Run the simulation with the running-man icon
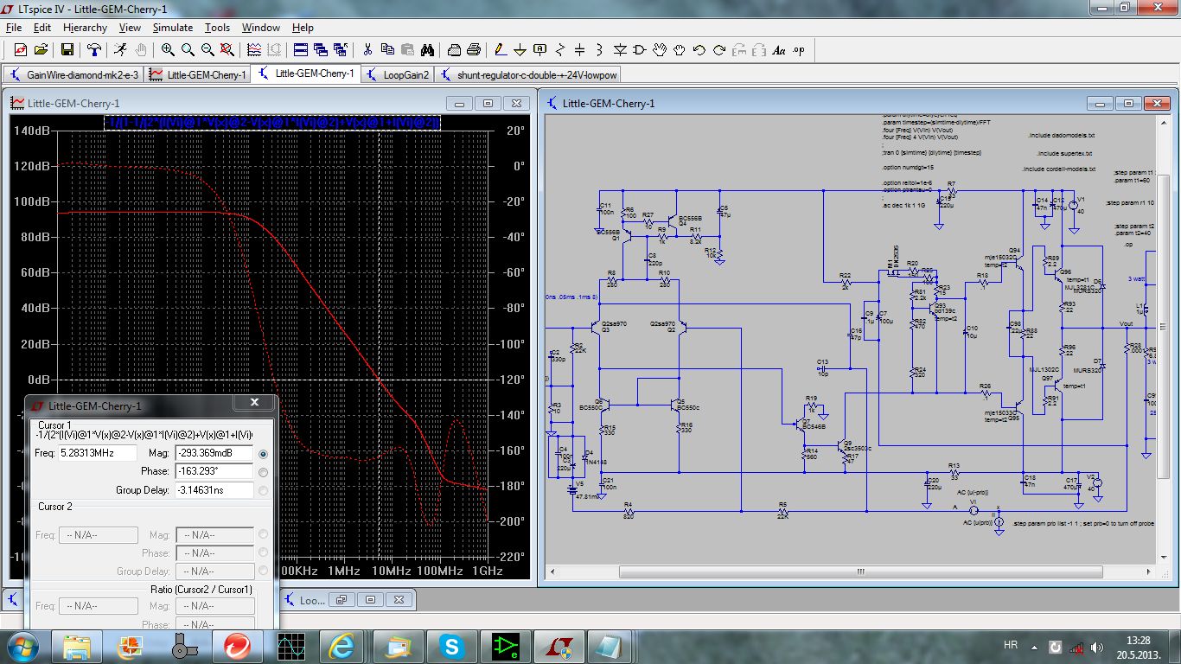 119,50
